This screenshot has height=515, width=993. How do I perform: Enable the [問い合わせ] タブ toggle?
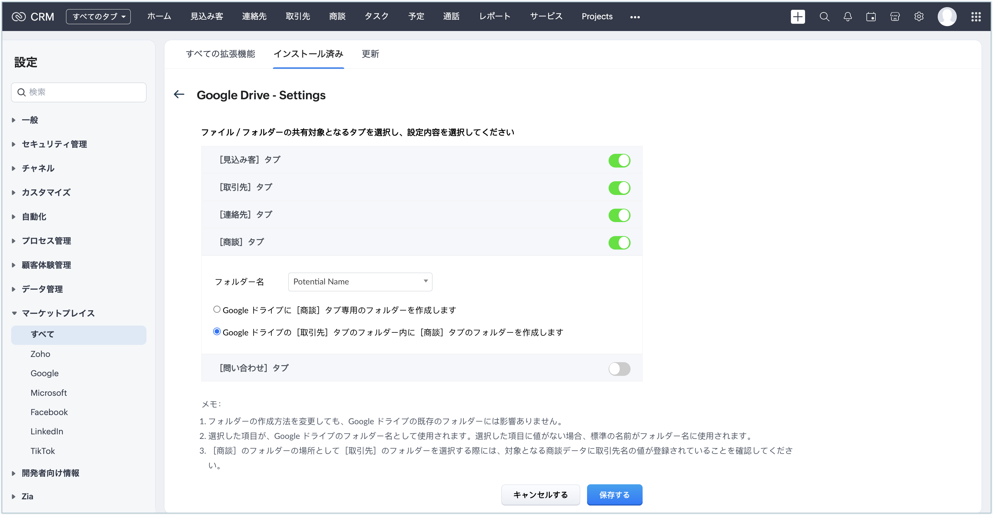point(619,369)
